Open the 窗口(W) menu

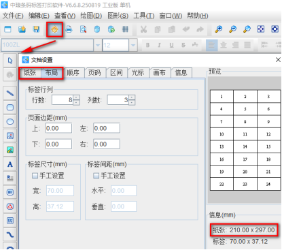pyautogui.click(x=171, y=16)
